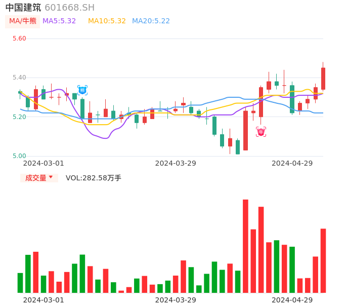
Task: Click the MA10:5.32 legend label
Action: [x=107, y=21]
